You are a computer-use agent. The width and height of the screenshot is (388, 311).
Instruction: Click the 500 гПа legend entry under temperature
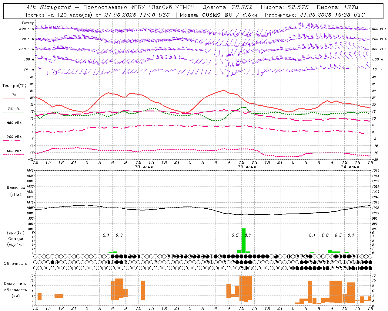click(14, 151)
